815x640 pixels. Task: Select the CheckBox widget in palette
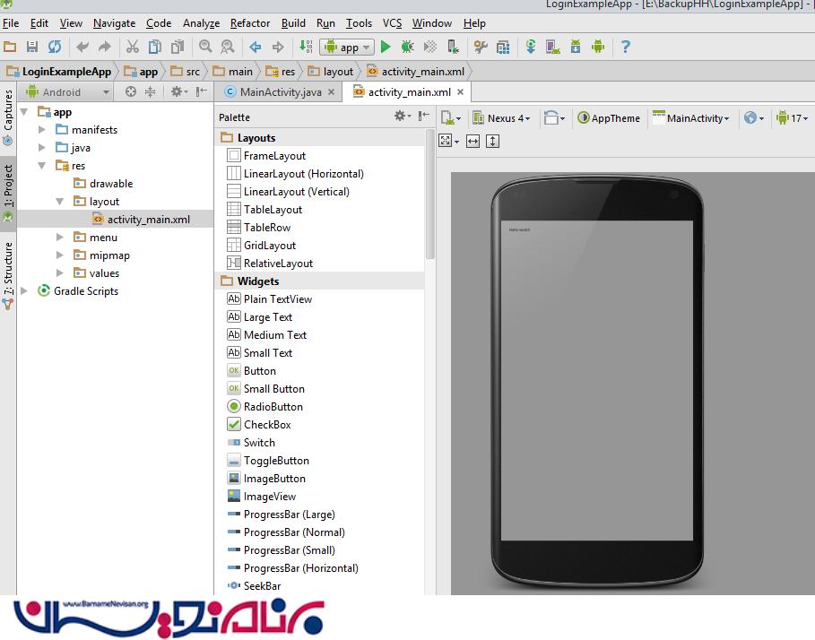(x=267, y=425)
